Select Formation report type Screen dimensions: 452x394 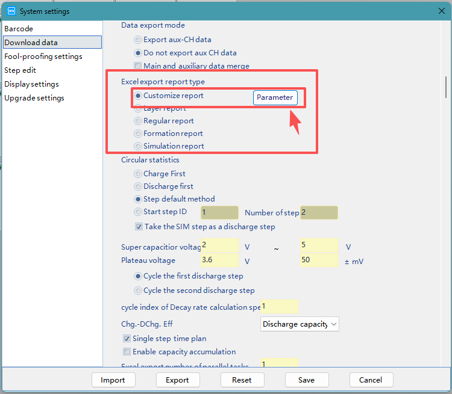[138, 134]
